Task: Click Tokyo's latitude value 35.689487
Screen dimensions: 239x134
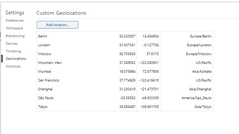Action: click(x=127, y=107)
